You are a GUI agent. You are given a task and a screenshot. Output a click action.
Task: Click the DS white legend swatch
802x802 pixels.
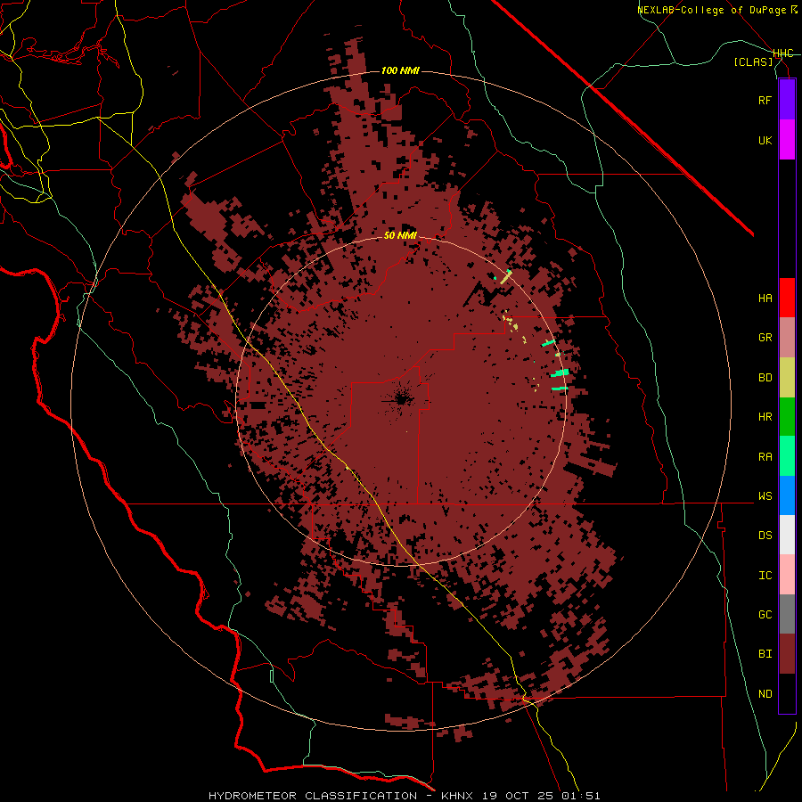point(787,535)
